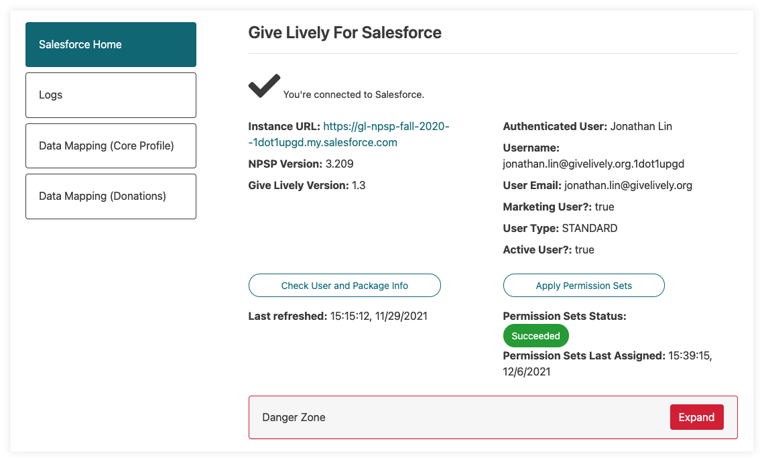Open the Salesforce Home sidebar tab
This screenshot has height=462, width=764.
tap(111, 44)
